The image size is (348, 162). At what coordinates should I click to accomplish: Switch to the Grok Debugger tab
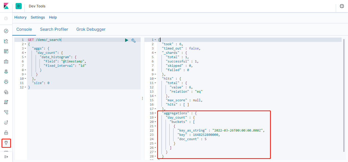(91, 29)
